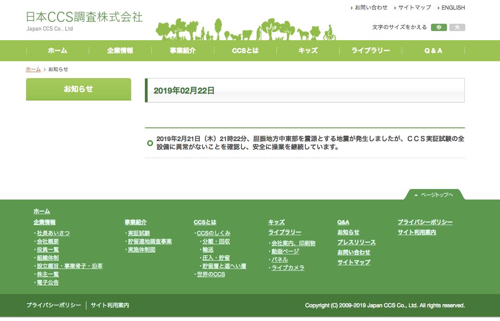Screen dimensions: 500x321
Task: Open the 設立趣旨・事業骨子・沿革 footer link
Action: click(69, 266)
